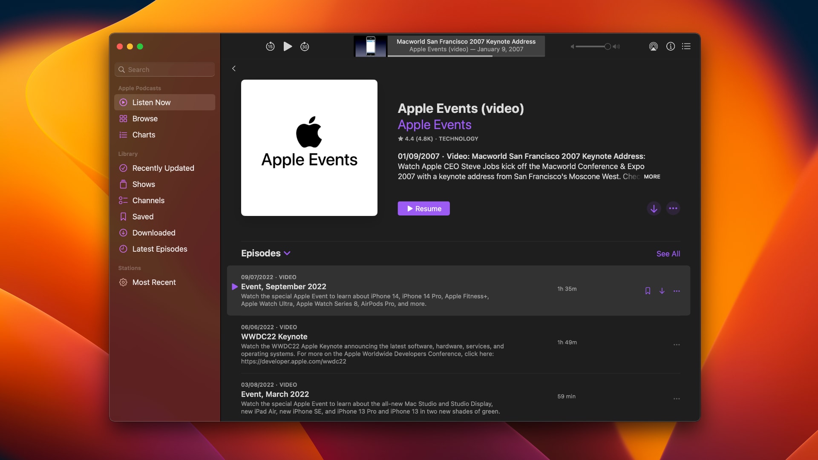Click the 4.4 (4.8K) star rating

415,138
